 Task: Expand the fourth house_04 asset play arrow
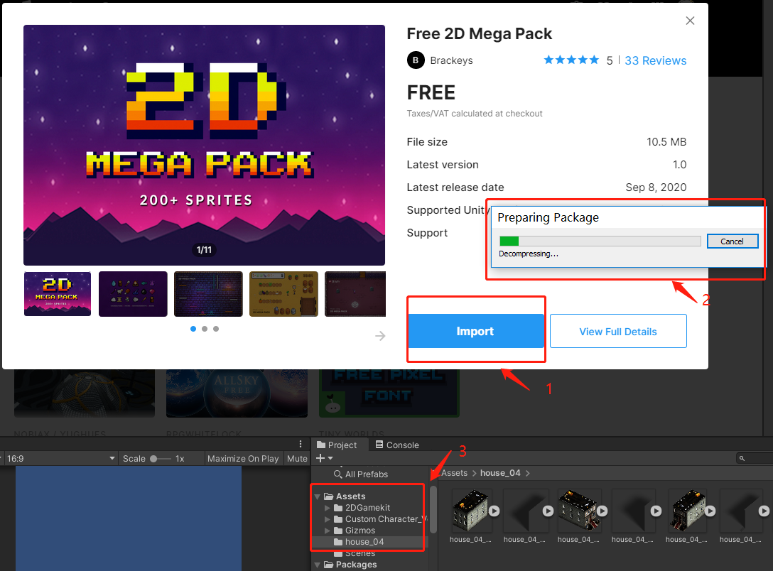point(656,511)
